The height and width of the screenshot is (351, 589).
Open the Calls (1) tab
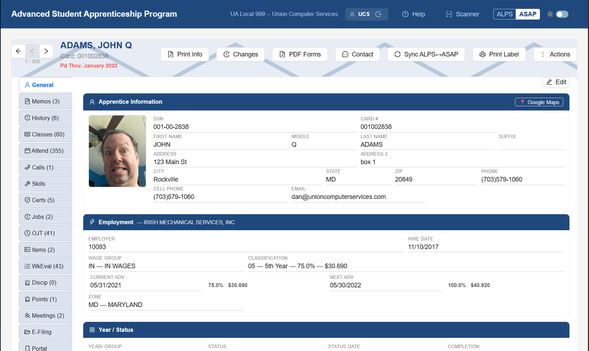(46, 167)
